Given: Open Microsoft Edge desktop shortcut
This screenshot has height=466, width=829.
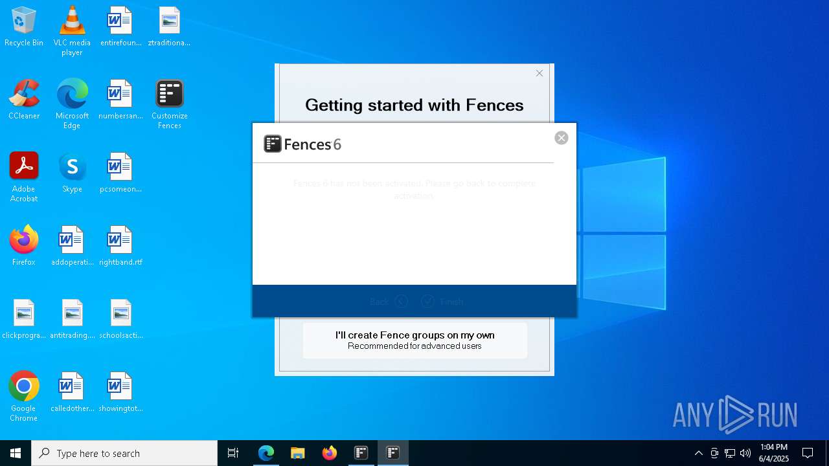Looking at the screenshot, I should tap(72, 104).
